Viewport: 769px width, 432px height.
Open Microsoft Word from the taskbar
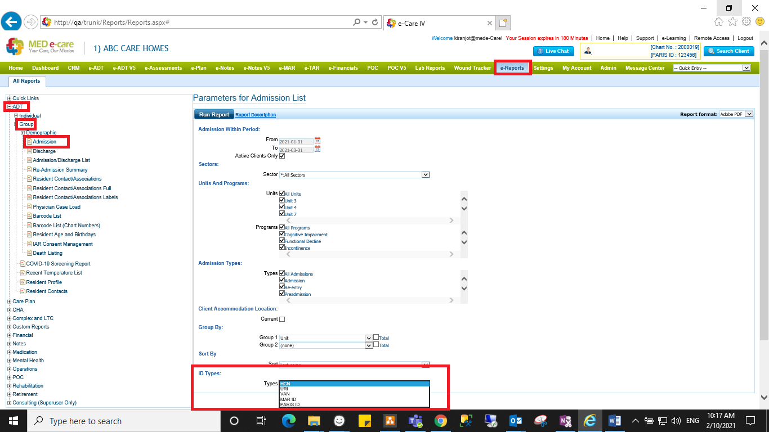[614, 421]
